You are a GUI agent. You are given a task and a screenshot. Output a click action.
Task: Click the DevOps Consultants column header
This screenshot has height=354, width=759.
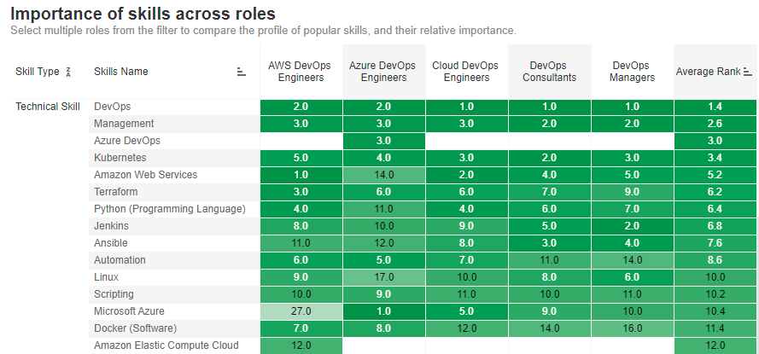click(x=549, y=72)
